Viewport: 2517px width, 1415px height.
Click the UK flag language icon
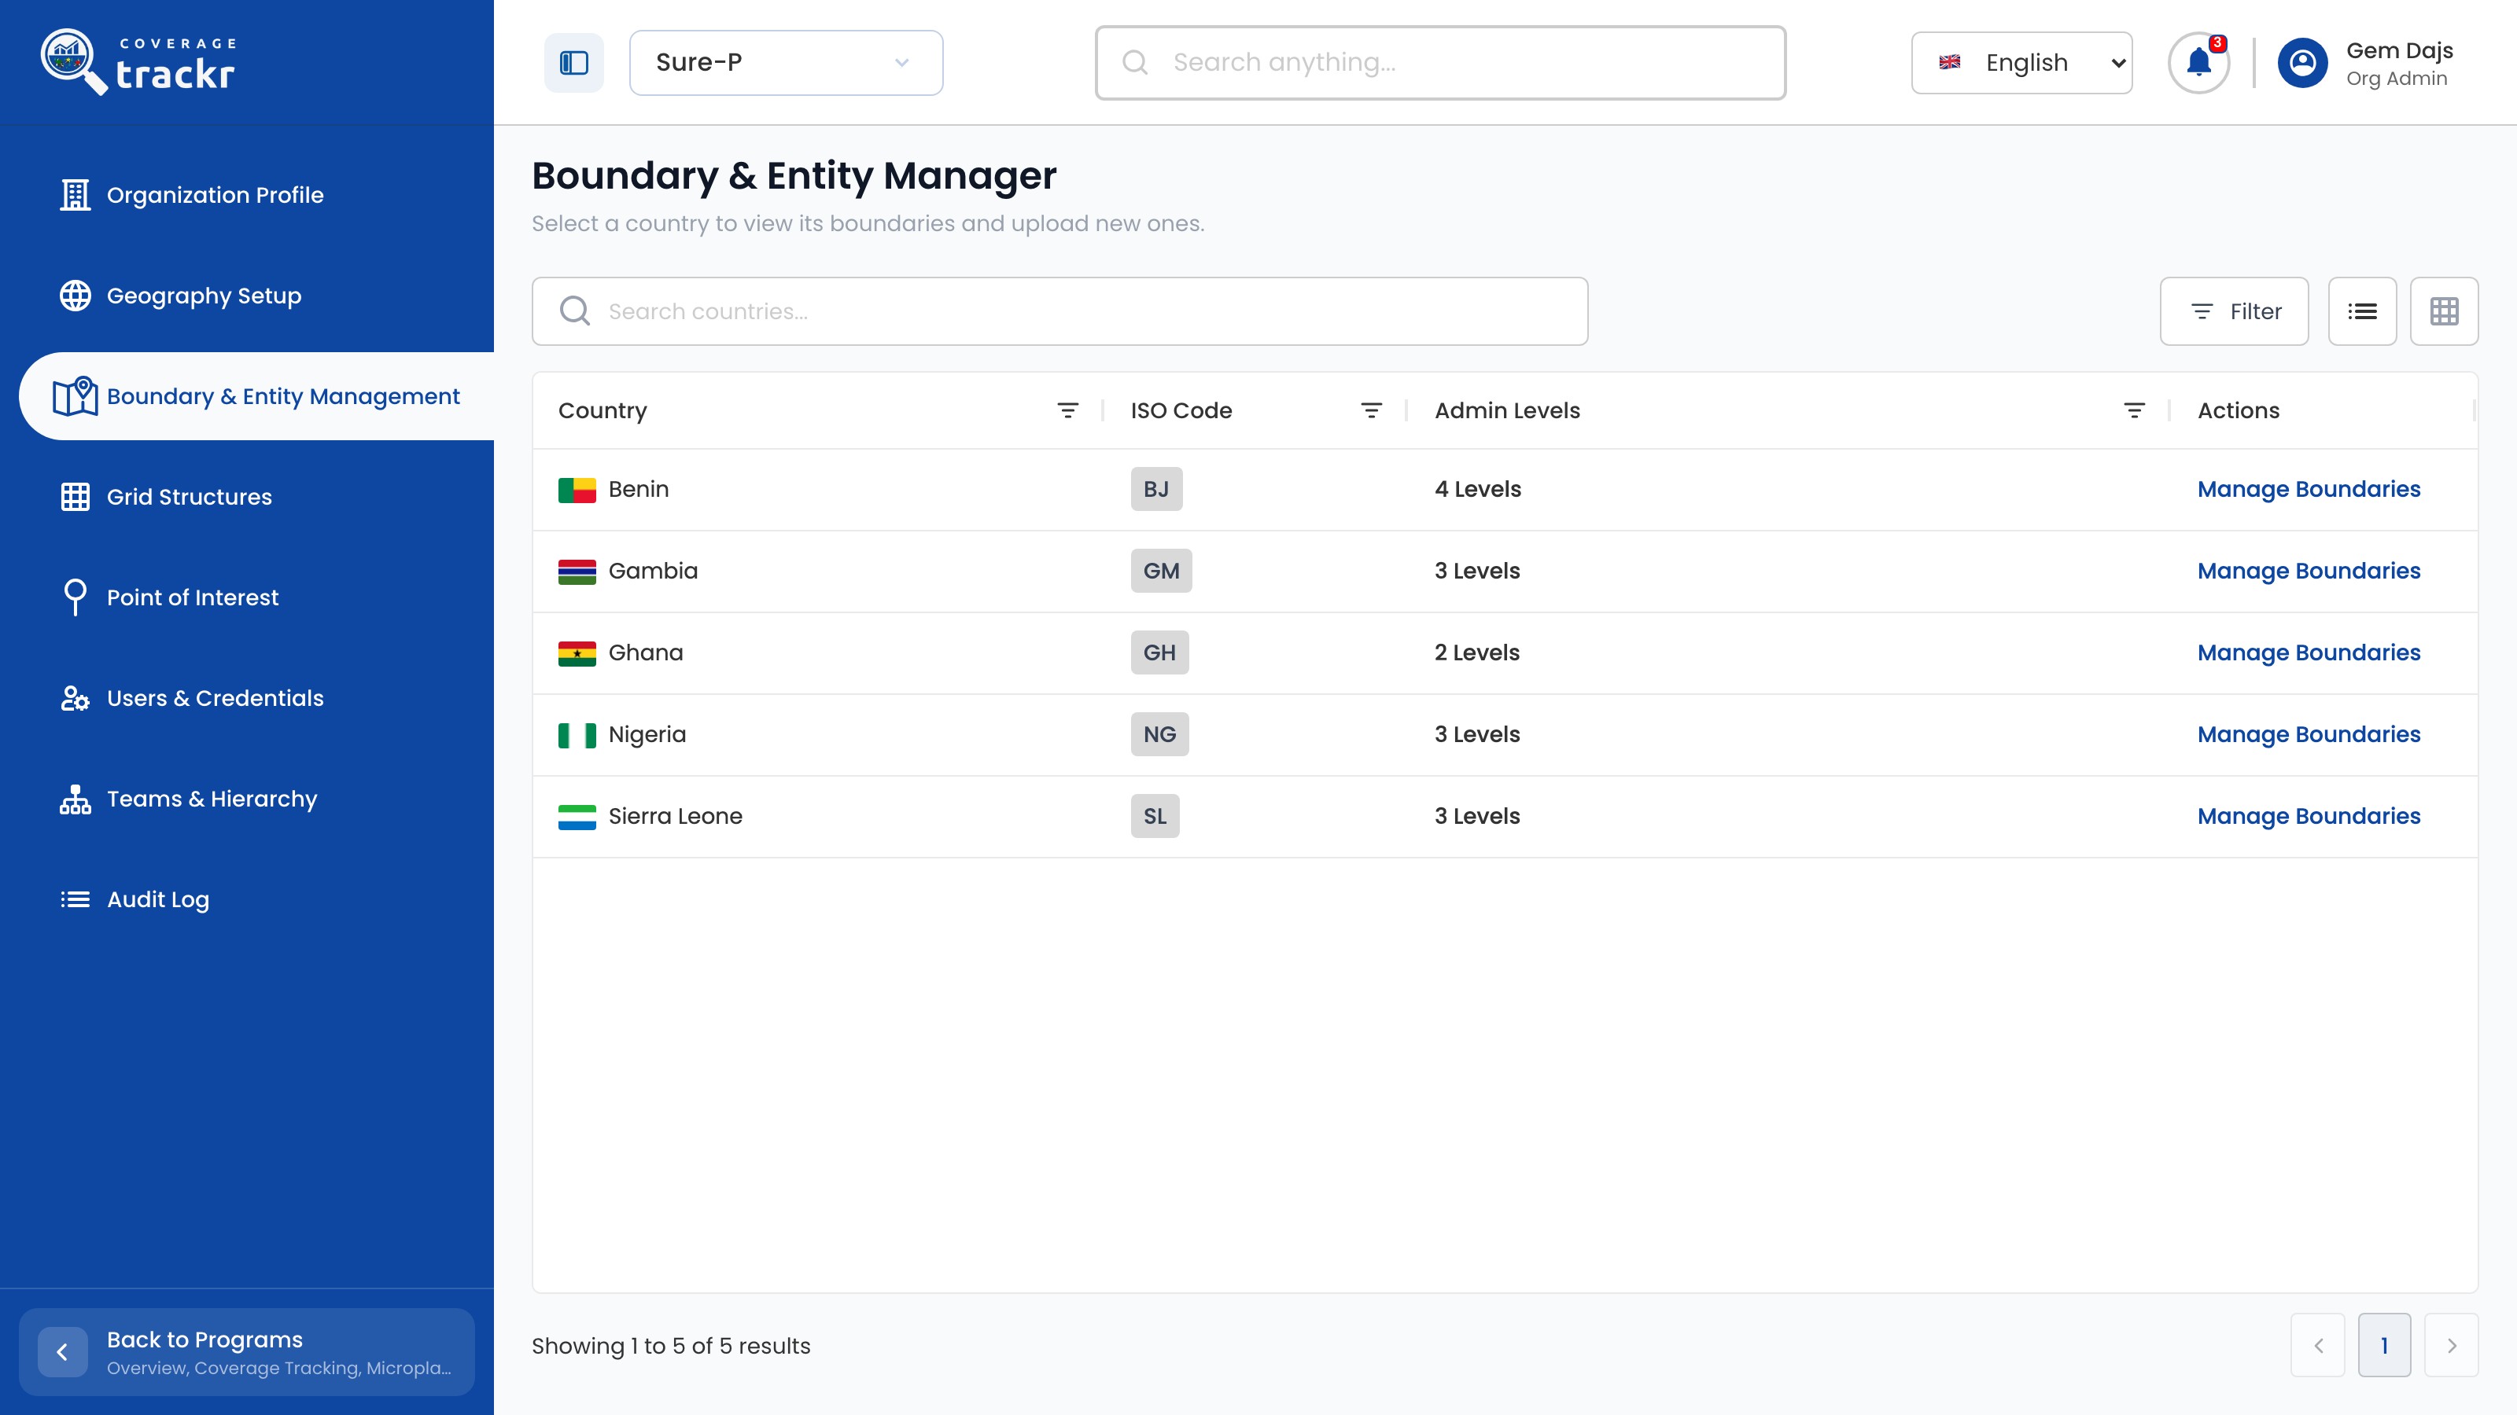[x=1949, y=63]
